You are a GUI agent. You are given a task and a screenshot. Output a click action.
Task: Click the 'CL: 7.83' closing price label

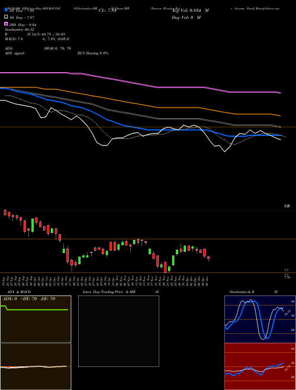pyautogui.click(x=108, y=11)
